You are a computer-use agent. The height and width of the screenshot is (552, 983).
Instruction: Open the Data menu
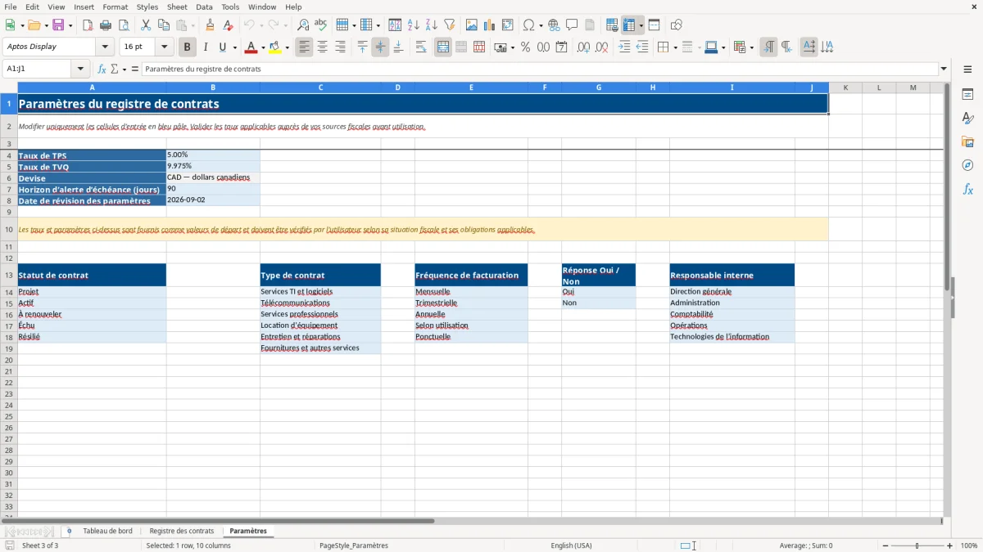tap(204, 7)
